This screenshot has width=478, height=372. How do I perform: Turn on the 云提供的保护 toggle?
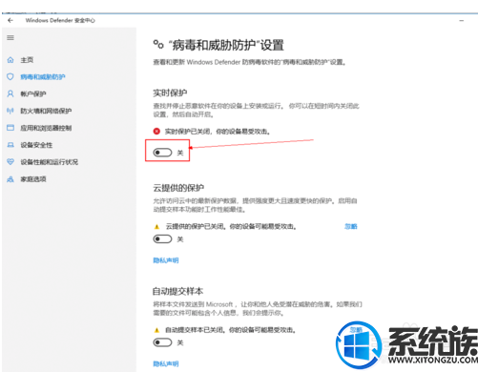pos(162,239)
